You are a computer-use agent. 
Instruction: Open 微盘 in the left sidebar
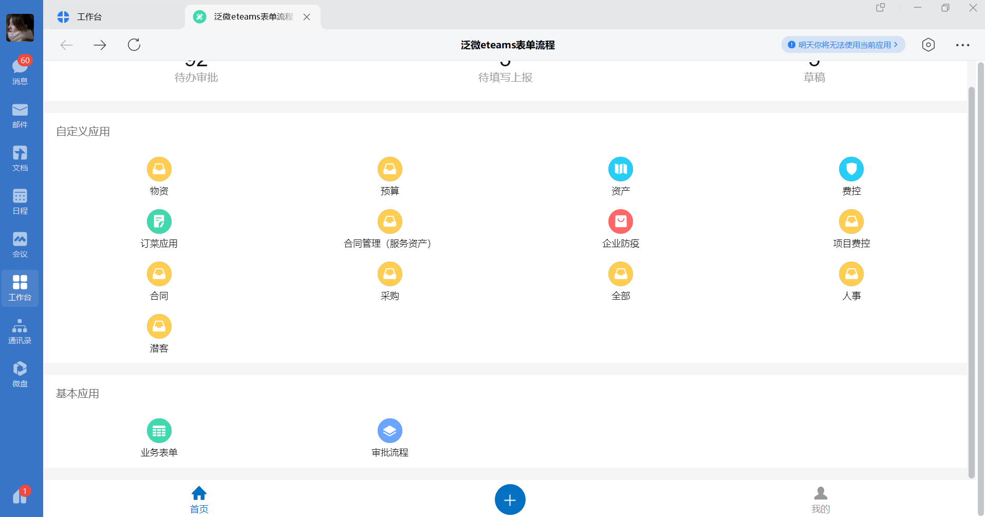click(20, 374)
